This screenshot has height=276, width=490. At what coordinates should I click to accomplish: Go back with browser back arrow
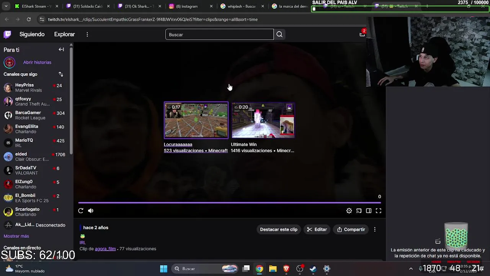(x=7, y=19)
